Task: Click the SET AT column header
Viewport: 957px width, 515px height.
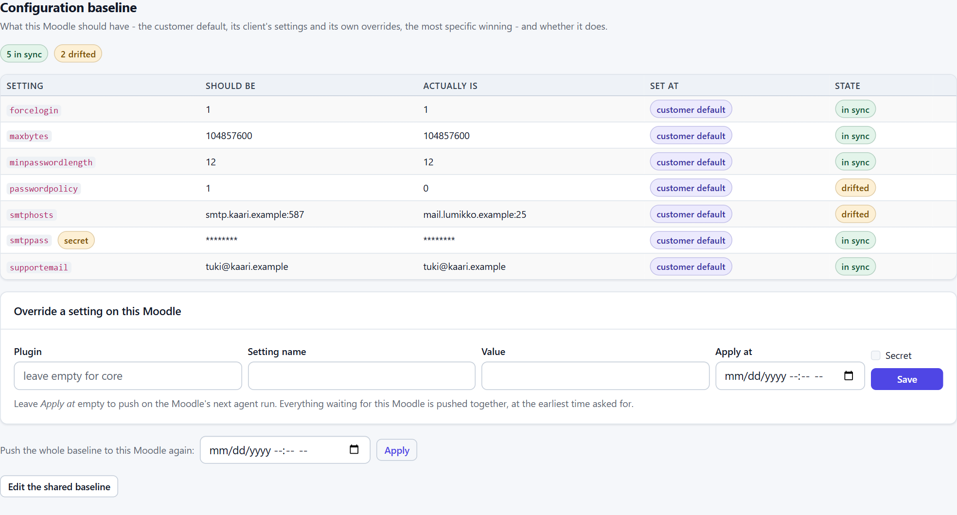Action: tap(664, 86)
